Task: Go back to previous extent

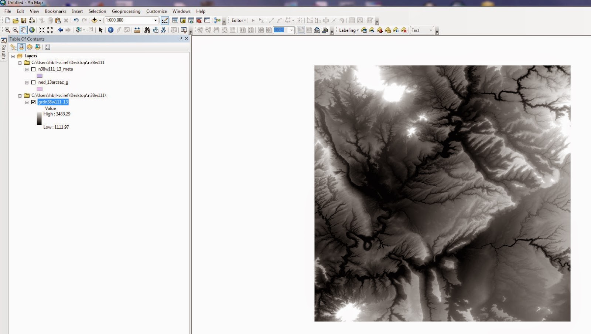Action: [60, 30]
